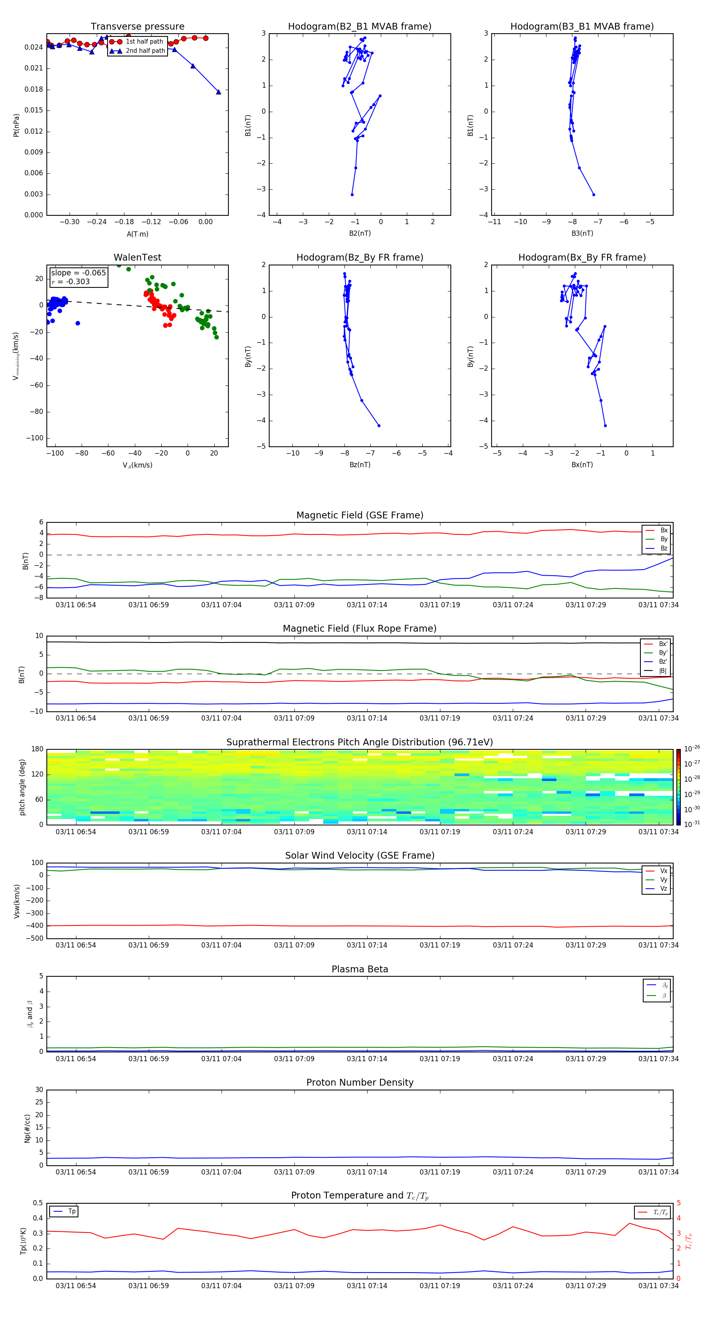Click the 'Tp(10^6K)' axis label

[23, 1241]
